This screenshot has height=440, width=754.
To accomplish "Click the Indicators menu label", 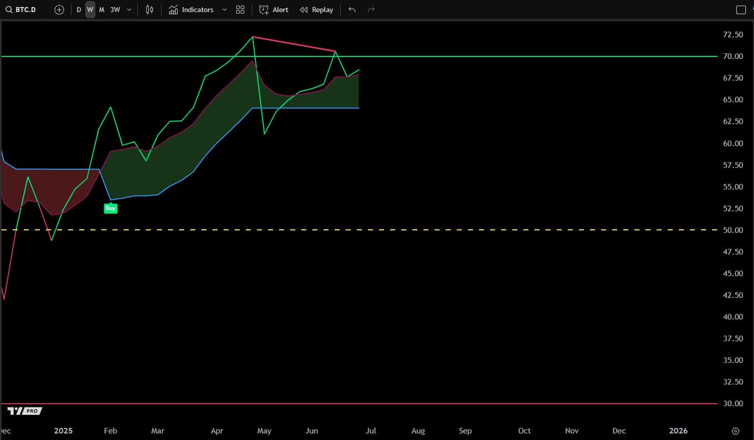I will pos(197,9).
